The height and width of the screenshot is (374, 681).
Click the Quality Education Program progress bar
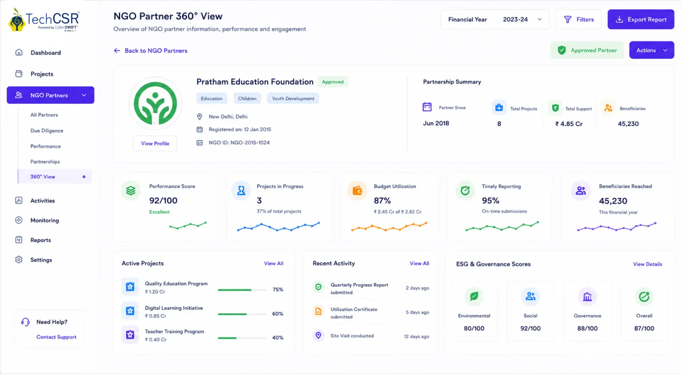[x=242, y=290]
